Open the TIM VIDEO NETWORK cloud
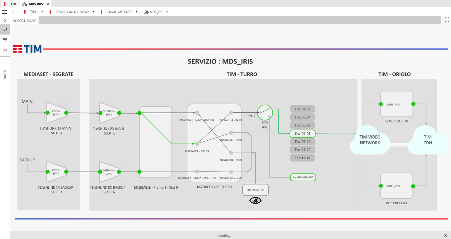The height and width of the screenshot is (239, 451). click(x=370, y=140)
